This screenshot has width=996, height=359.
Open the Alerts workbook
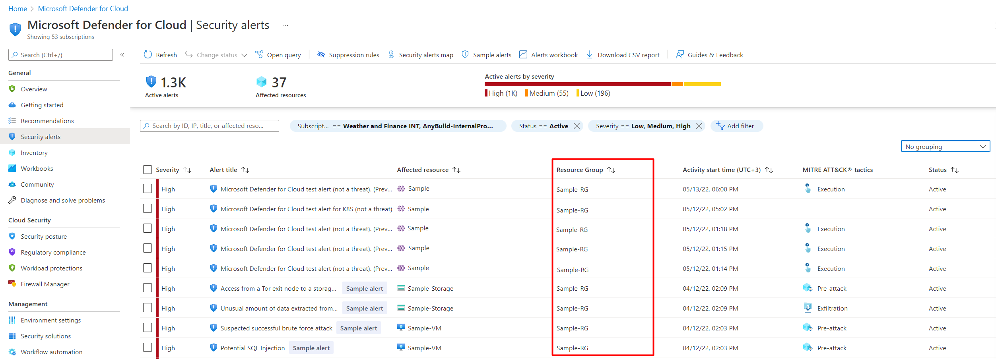pyautogui.click(x=548, y=55)
